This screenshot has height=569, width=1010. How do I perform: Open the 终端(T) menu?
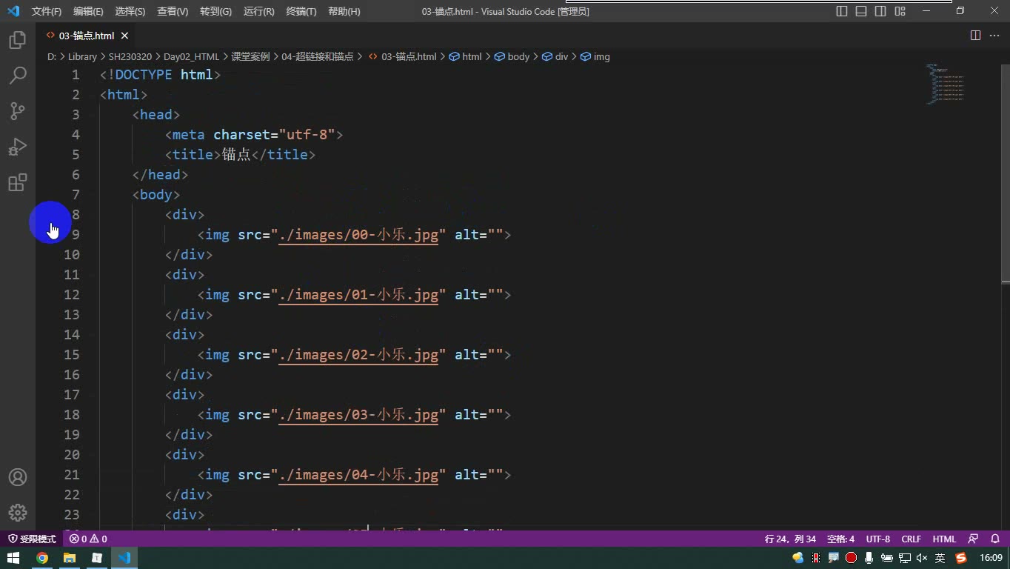[x=301, y=11]
